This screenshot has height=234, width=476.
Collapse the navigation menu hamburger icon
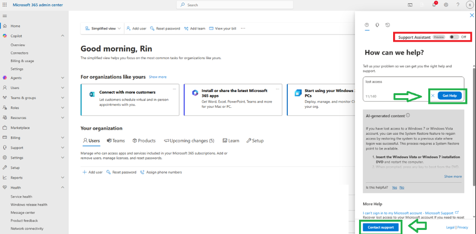tap(5, 16)
